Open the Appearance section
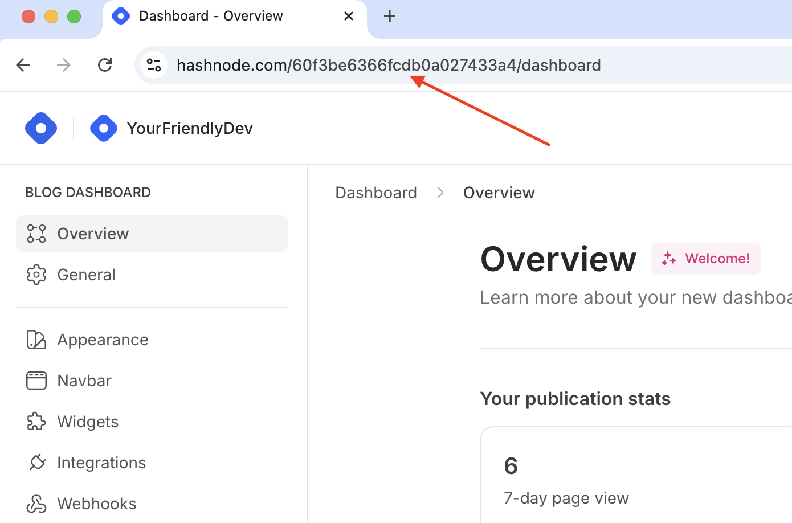 tap(152, 340)
